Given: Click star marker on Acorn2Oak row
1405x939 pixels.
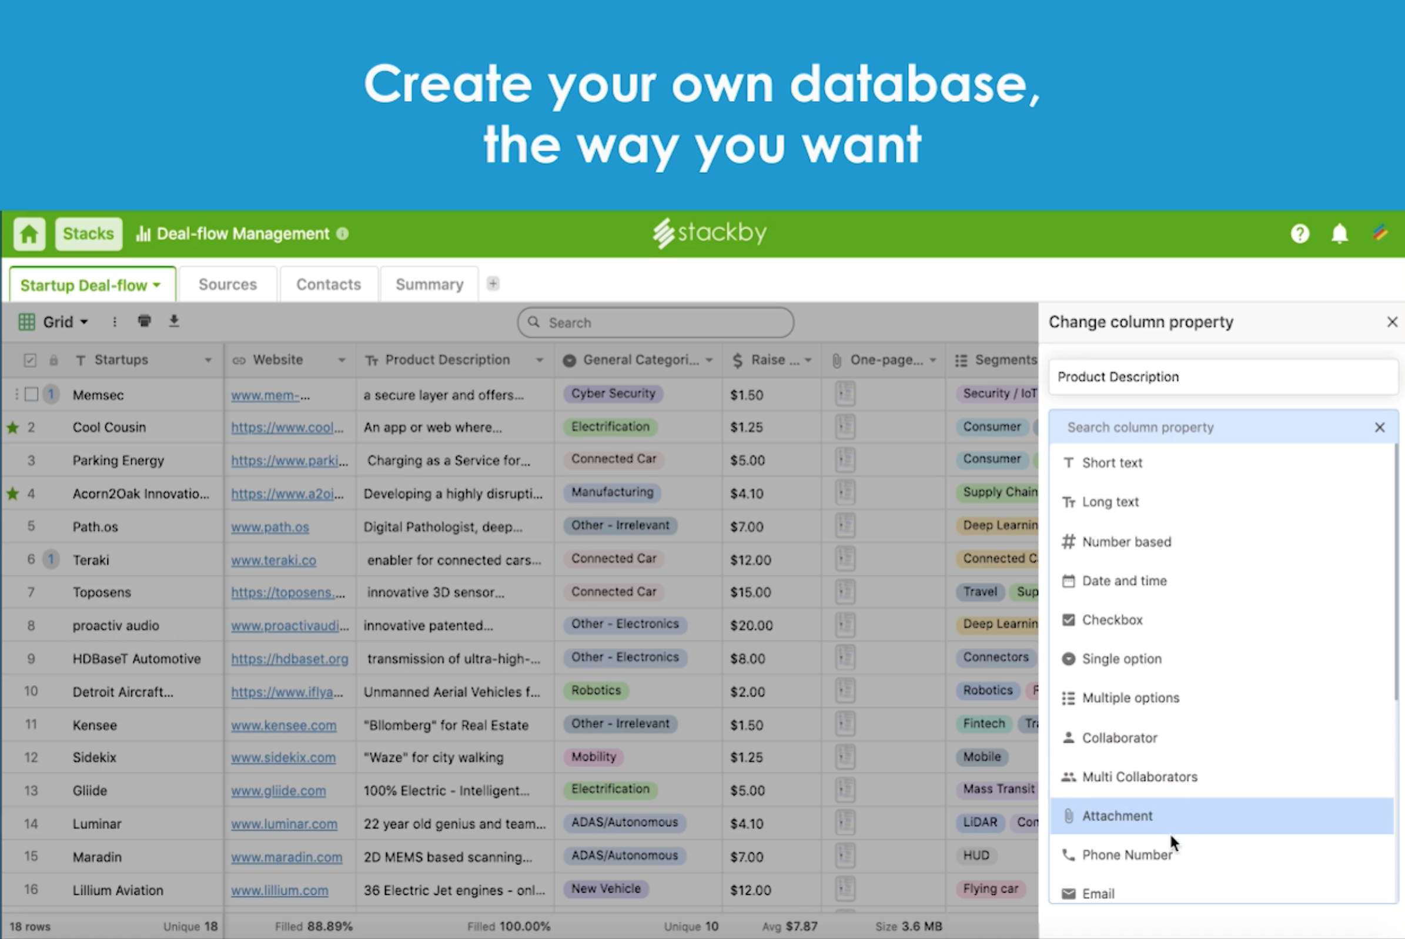Looking at the screenshot, I should (x=12, y=494).
